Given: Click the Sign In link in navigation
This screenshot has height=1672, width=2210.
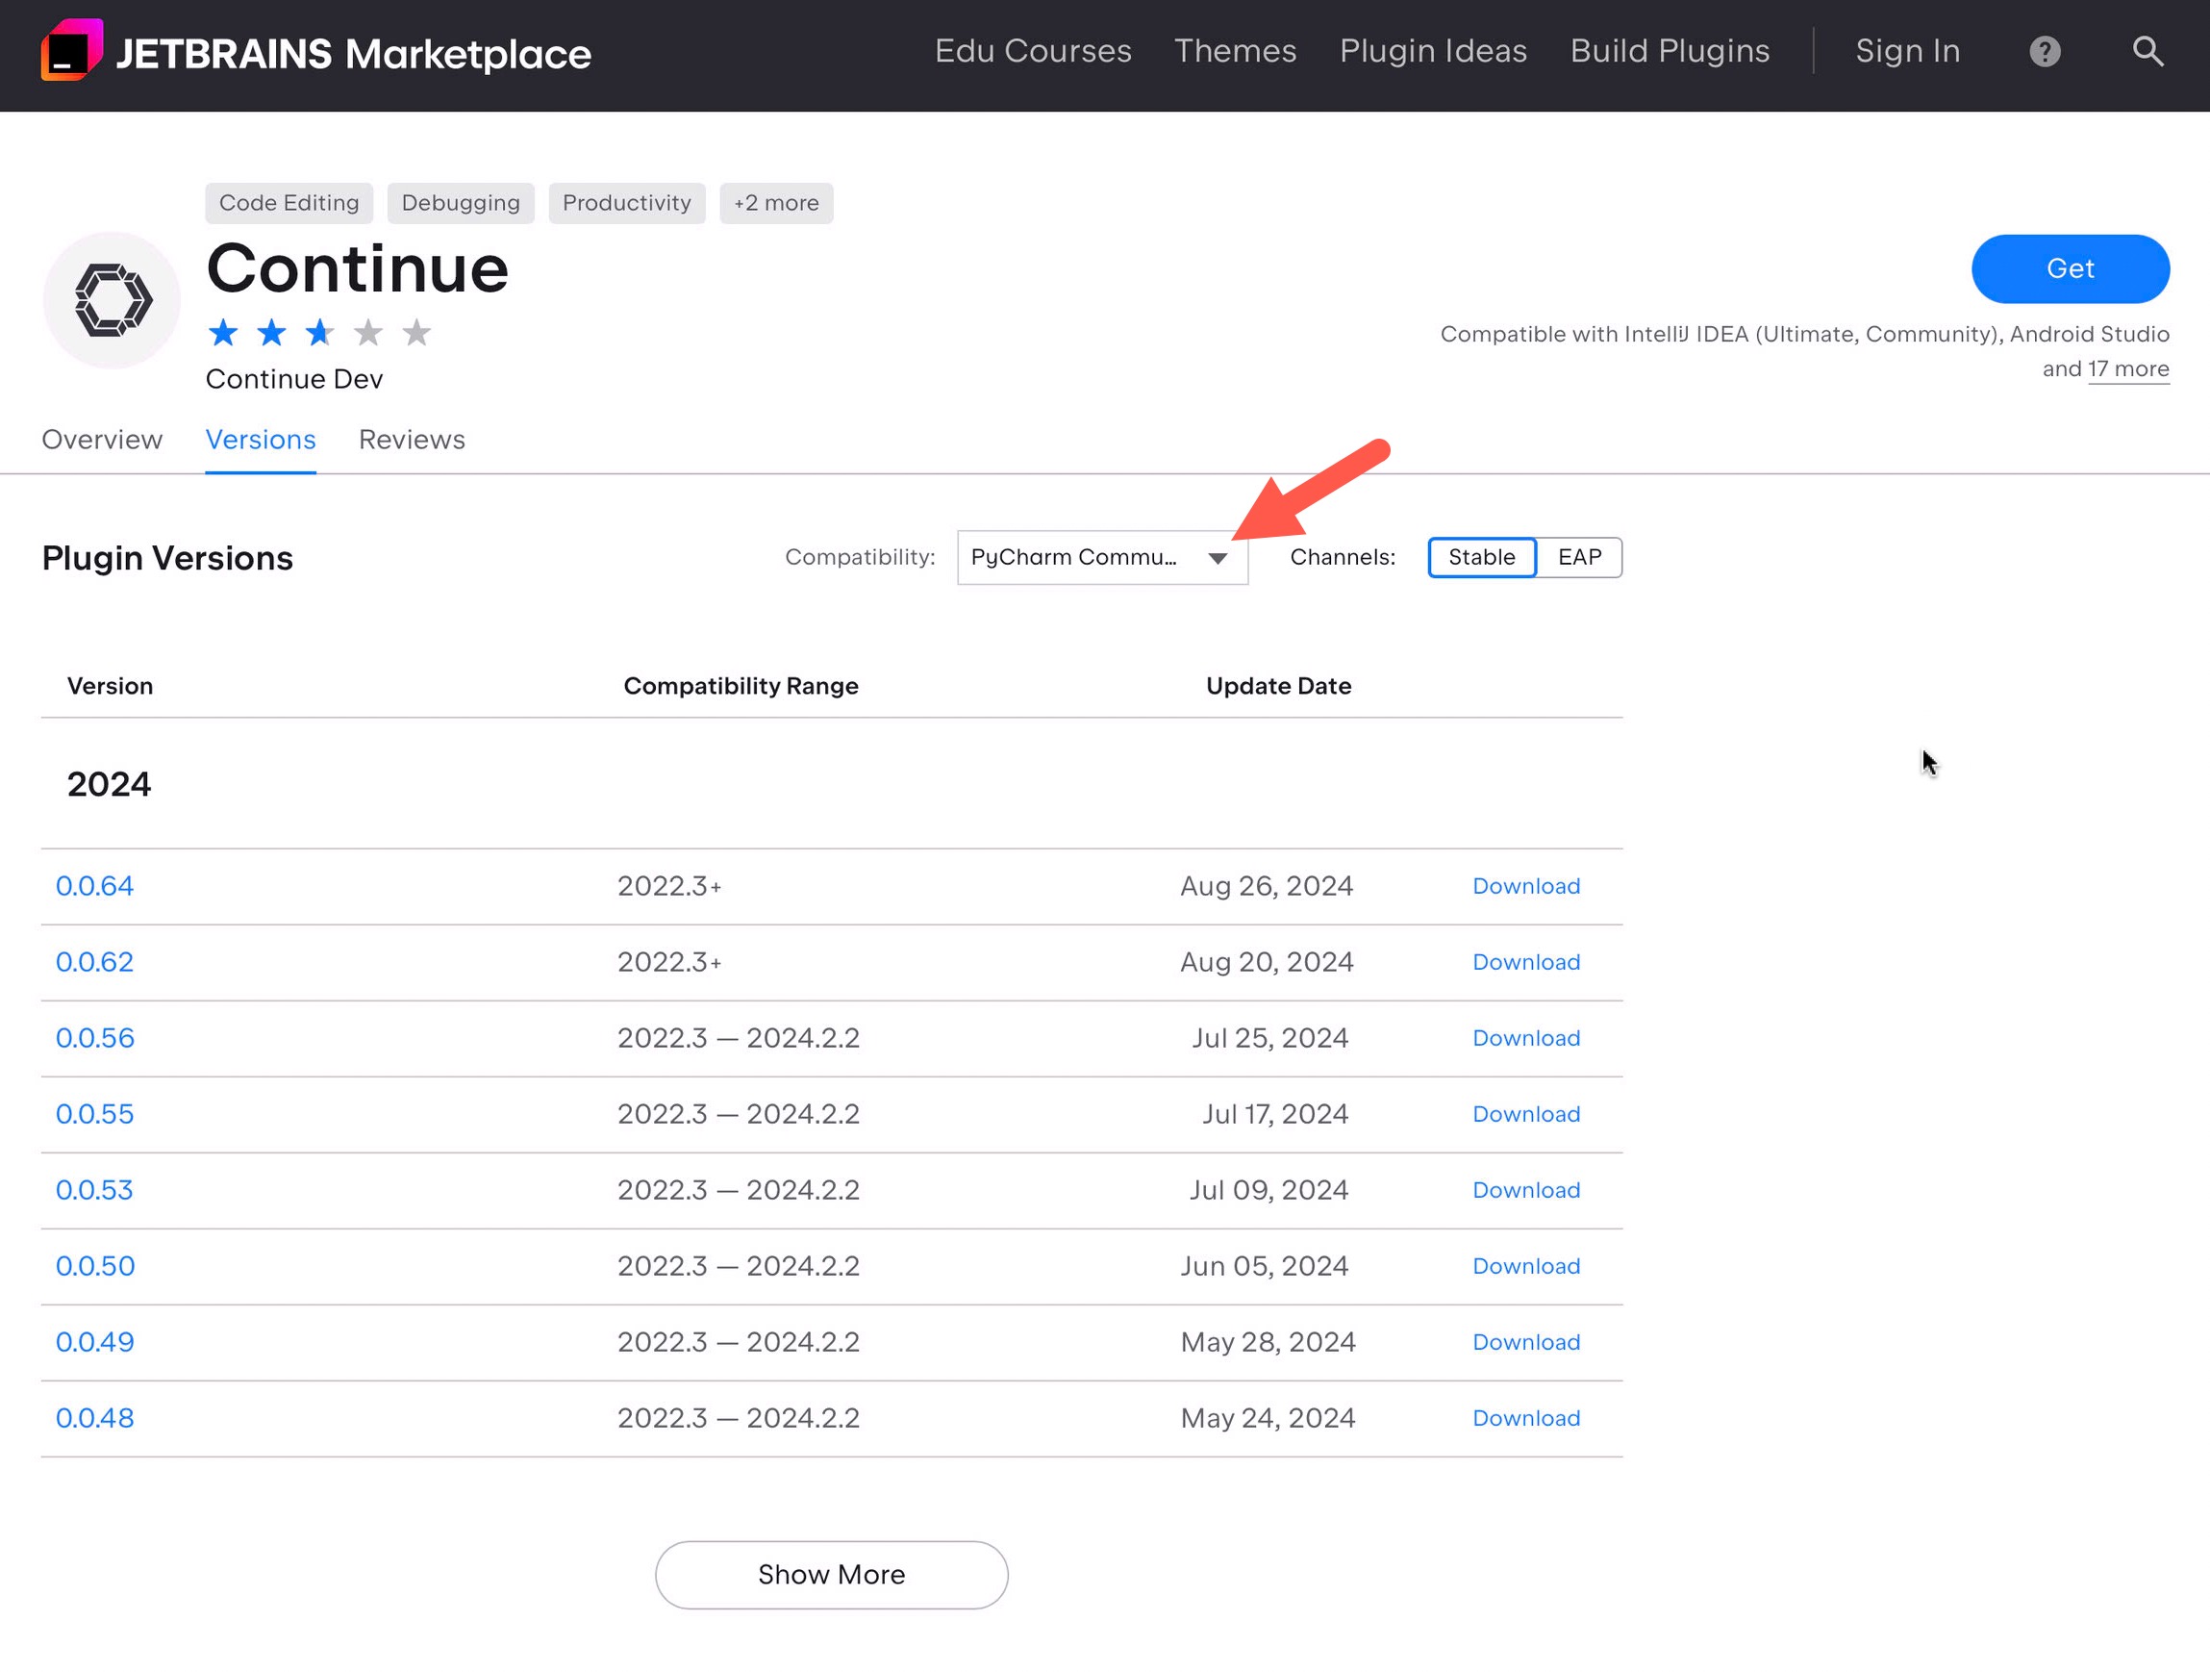Looking at the screenshot, I should point(1908,49).
